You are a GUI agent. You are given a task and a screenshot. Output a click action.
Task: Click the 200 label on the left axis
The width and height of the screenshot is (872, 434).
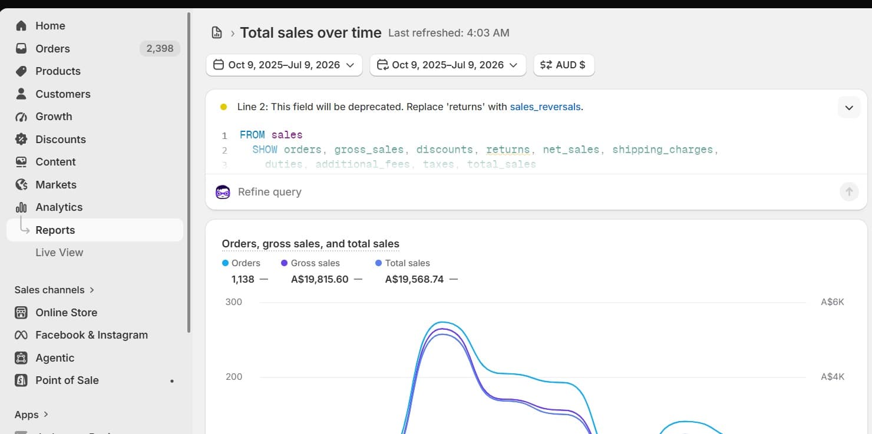(234, 377)
